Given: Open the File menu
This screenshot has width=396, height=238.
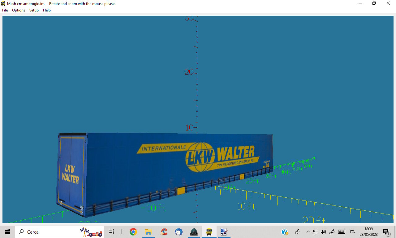Looking at the screenshot, I should pyautogui.click(x=5, y=10).
